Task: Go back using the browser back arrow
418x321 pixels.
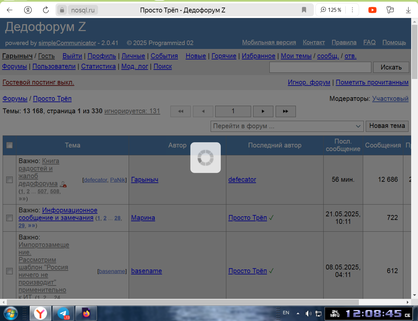Action: coord(9,10)
